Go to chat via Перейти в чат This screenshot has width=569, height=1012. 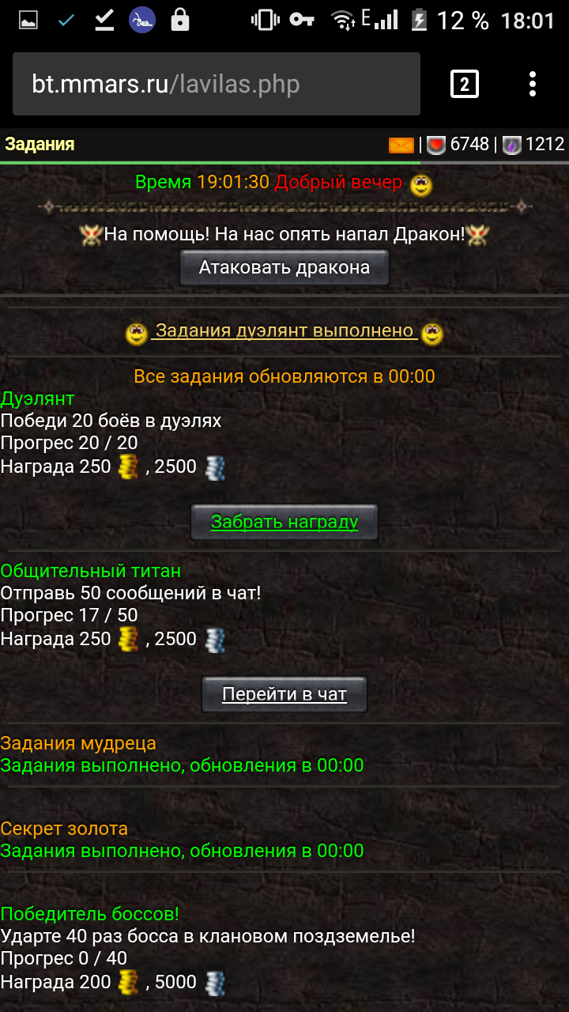pyautogui.click(x=284, y=695)
